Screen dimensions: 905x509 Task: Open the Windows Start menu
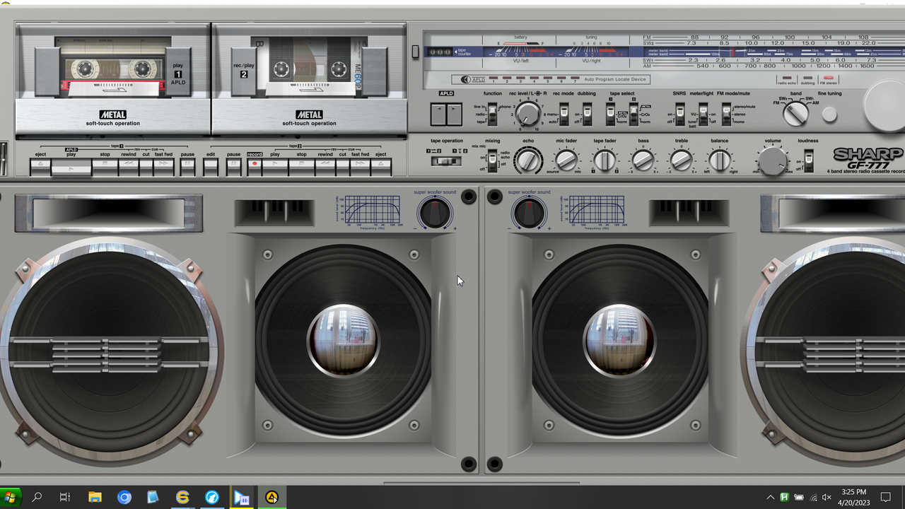pyautogui.click(x=10, y=497)
